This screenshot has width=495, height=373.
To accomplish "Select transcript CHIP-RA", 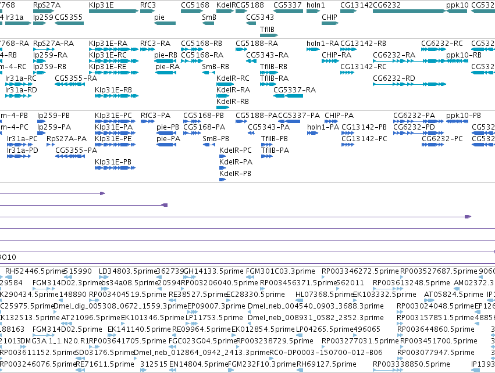I will [330, 61].
